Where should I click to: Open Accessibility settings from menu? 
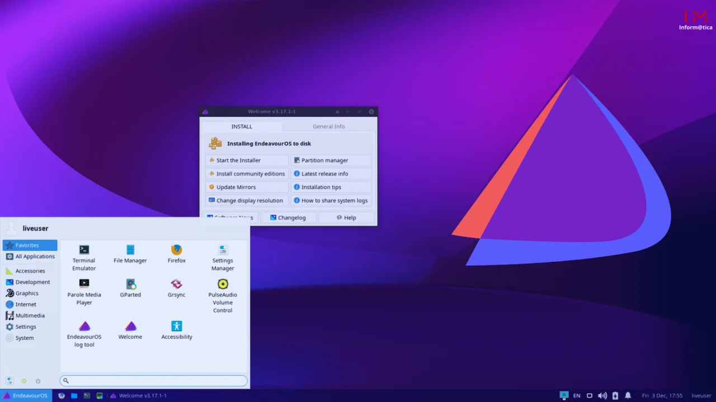177,331
